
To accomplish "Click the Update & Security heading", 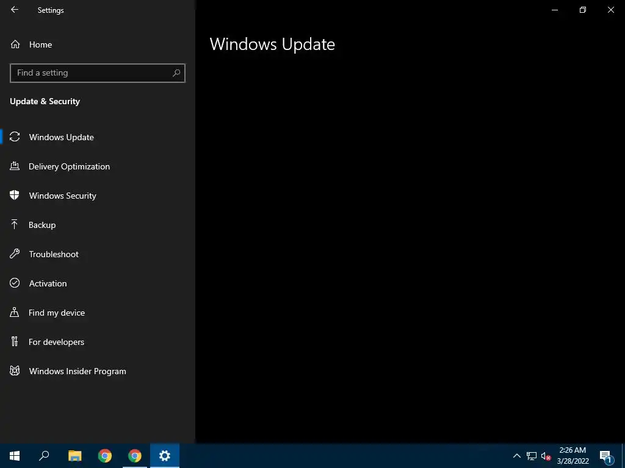I will [45, 102].
